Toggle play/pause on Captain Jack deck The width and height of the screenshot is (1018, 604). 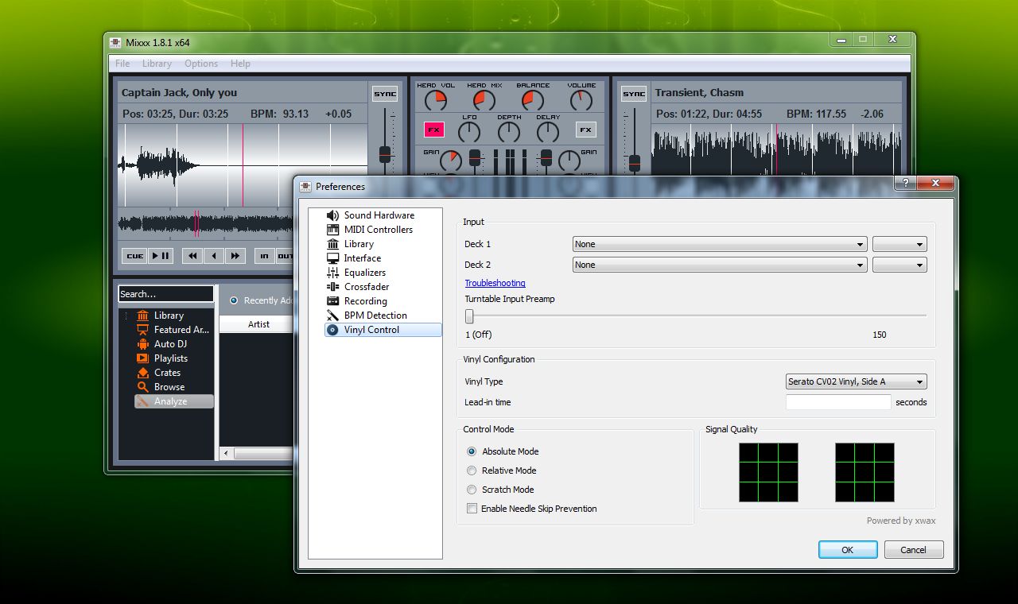tap(161, 256)
